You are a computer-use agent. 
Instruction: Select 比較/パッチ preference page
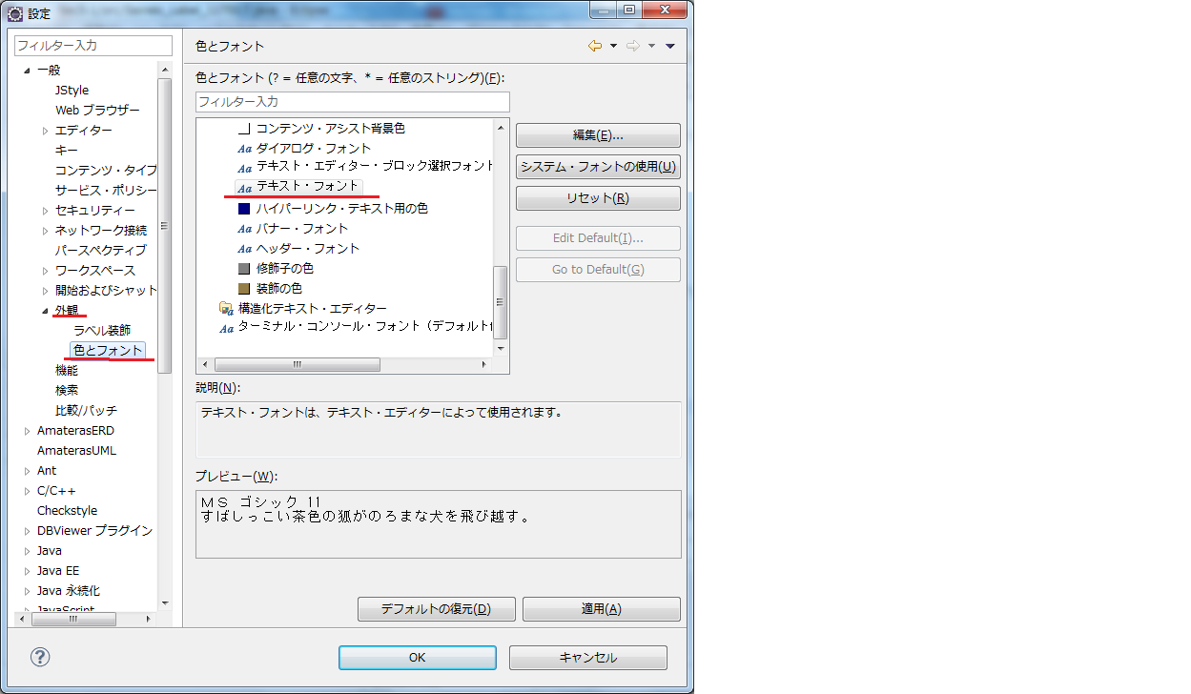(86, 411)
